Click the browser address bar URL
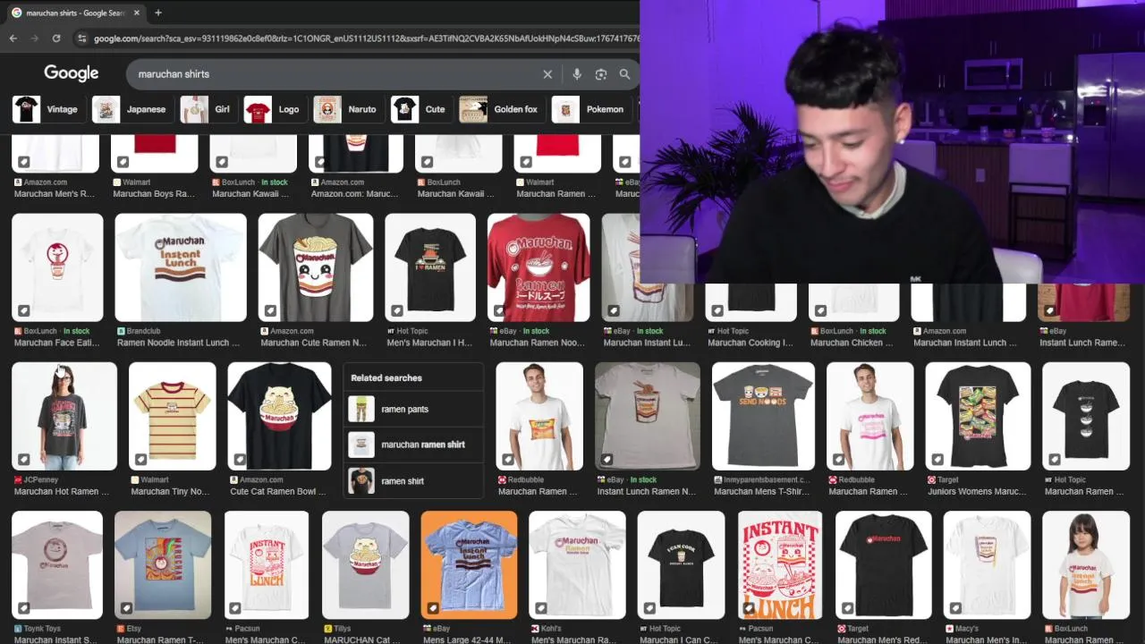The image size is (1145, 644). (x=367, y=38)
